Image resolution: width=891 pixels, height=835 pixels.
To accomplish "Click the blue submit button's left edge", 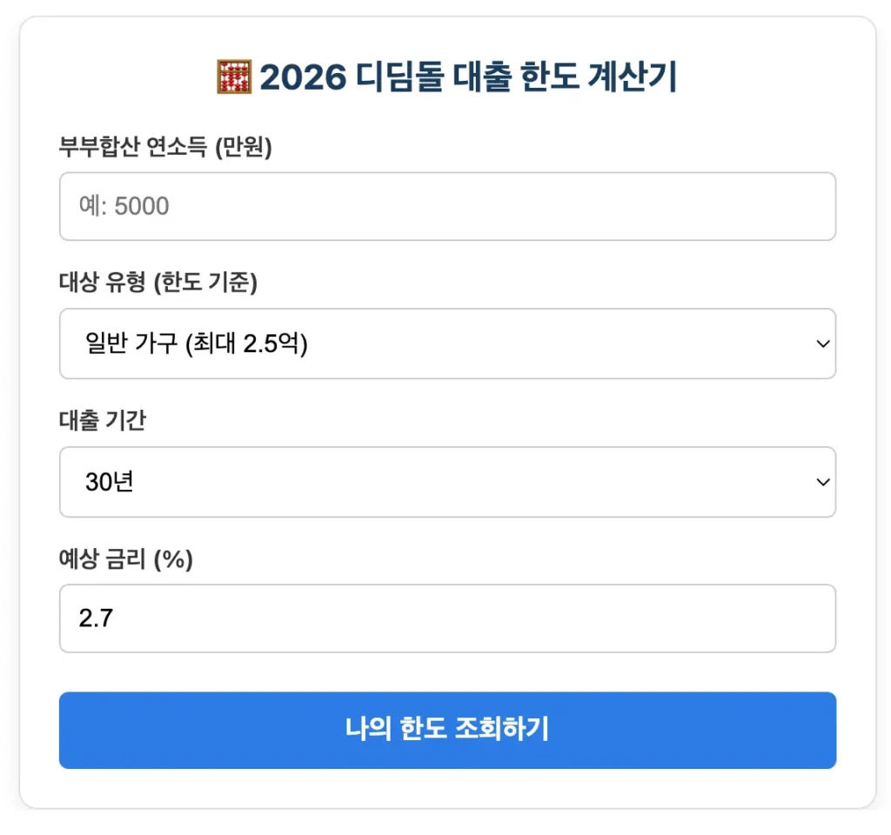I will pos(73,730).
